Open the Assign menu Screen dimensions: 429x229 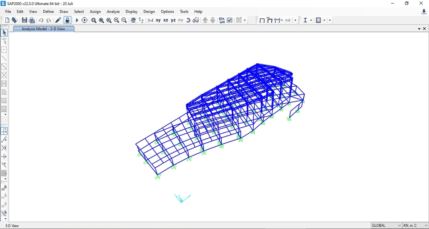95,12
